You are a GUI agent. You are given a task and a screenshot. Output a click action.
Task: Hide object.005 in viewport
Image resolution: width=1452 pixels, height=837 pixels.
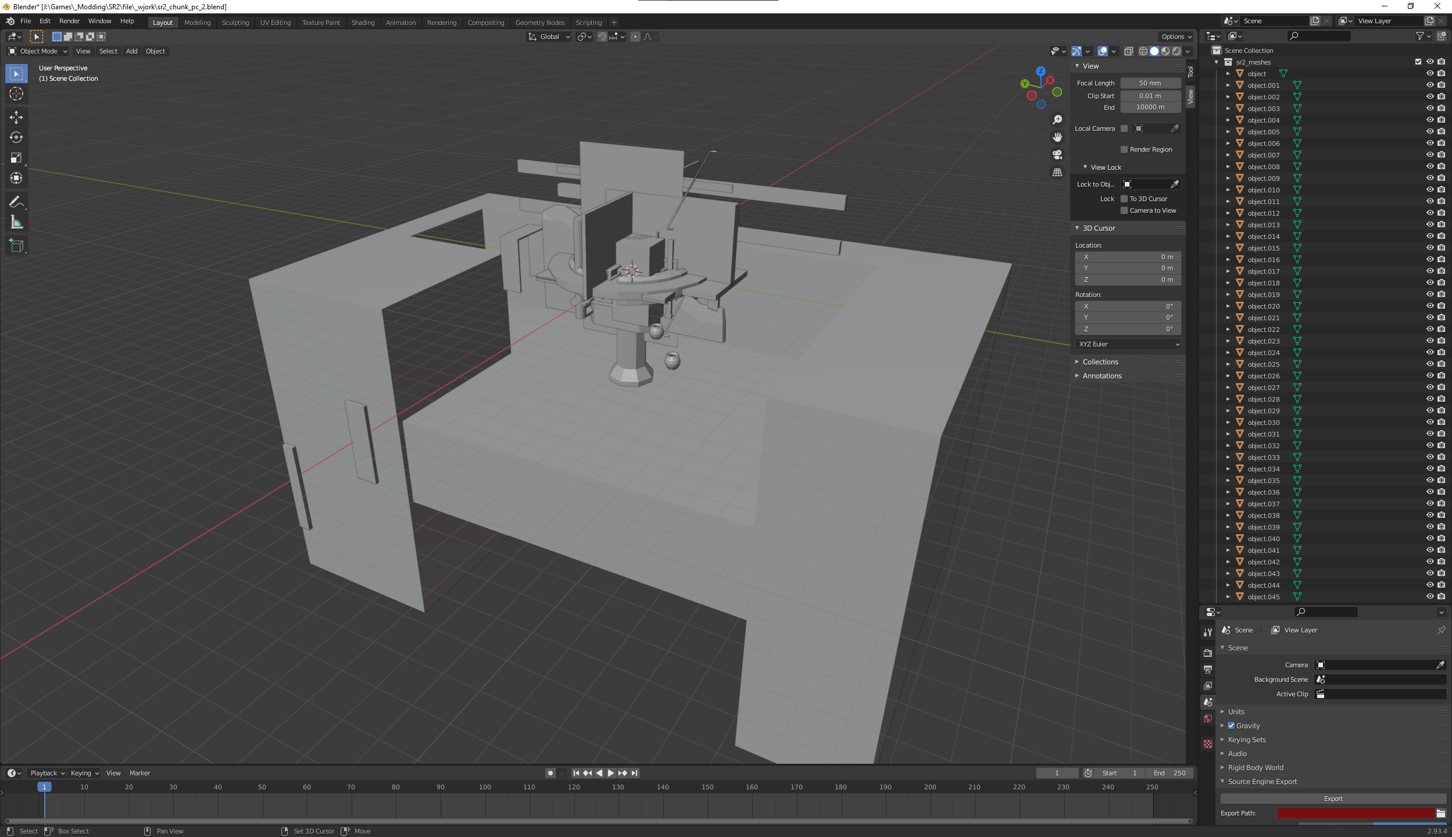point(1430,132)
